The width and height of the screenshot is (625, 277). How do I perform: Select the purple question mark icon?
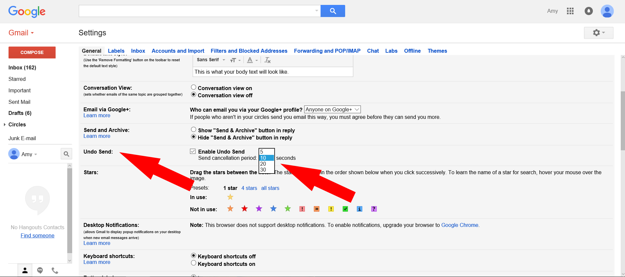[374, 209]
